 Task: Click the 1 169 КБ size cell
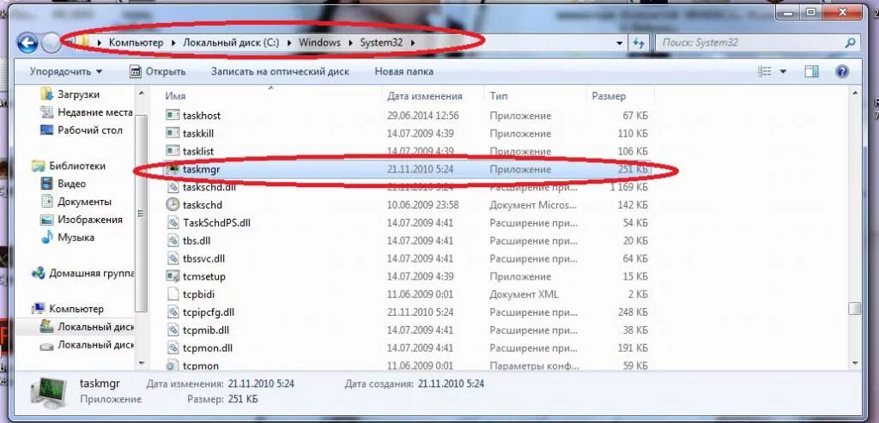[629, 187]
